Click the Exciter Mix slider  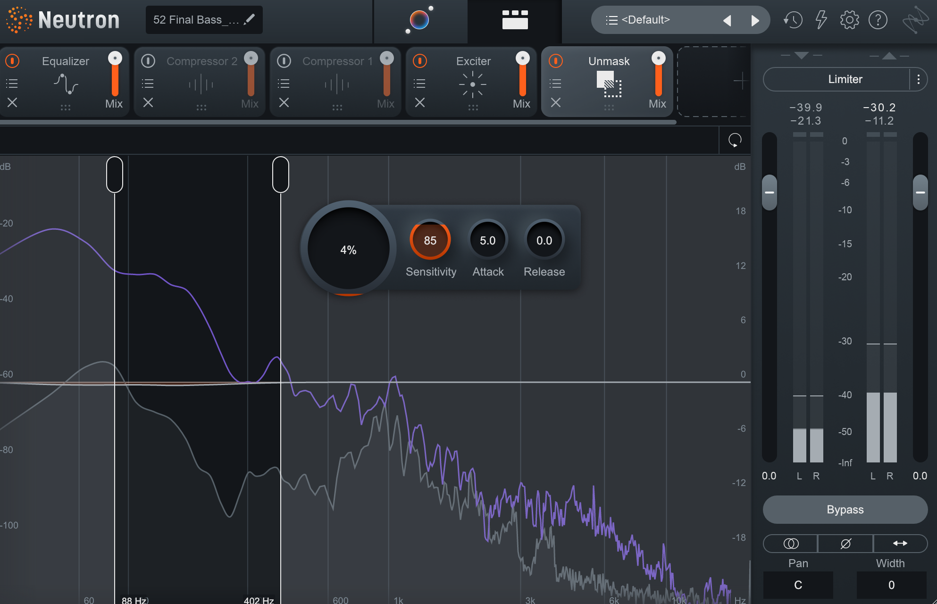tap(522, 75)
